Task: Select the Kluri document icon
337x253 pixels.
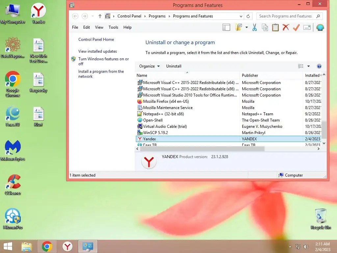Action: pos(39,116)
